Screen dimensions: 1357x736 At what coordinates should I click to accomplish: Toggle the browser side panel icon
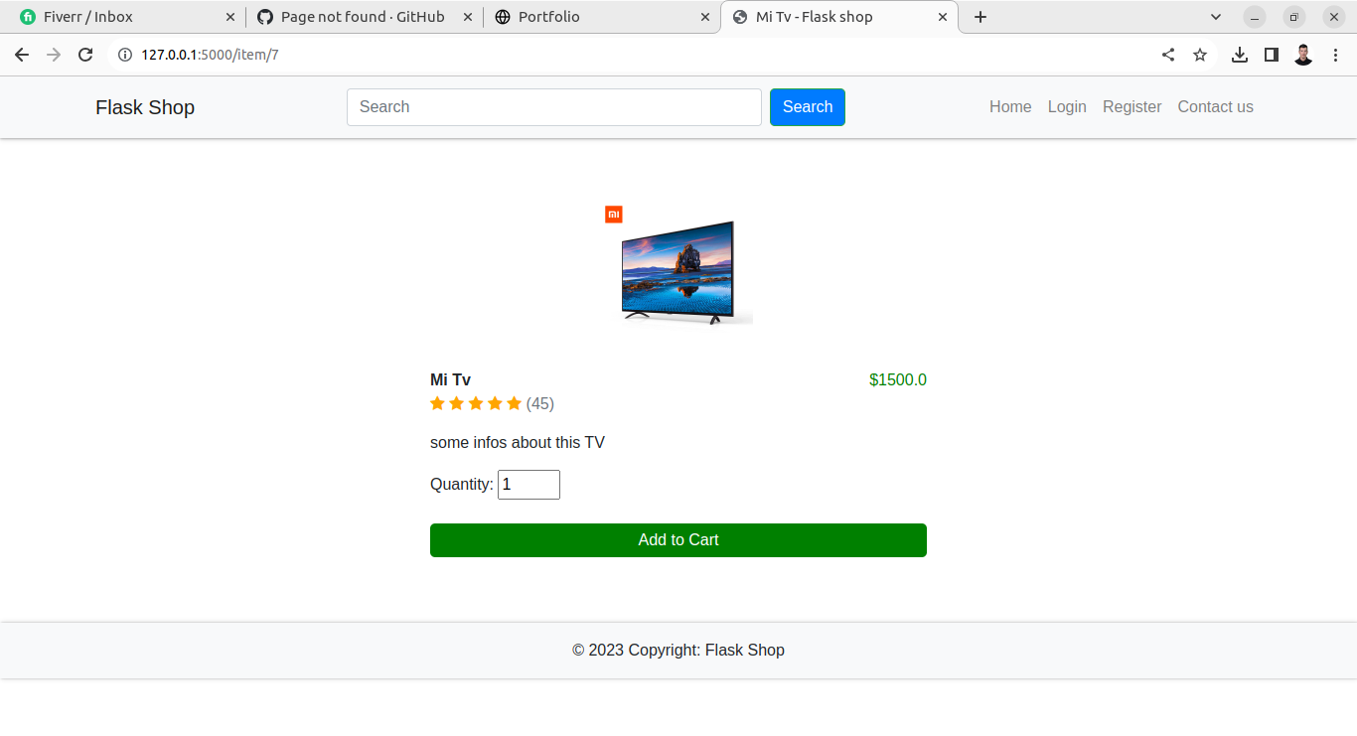pyautogui.click(x=1272, y=55)
